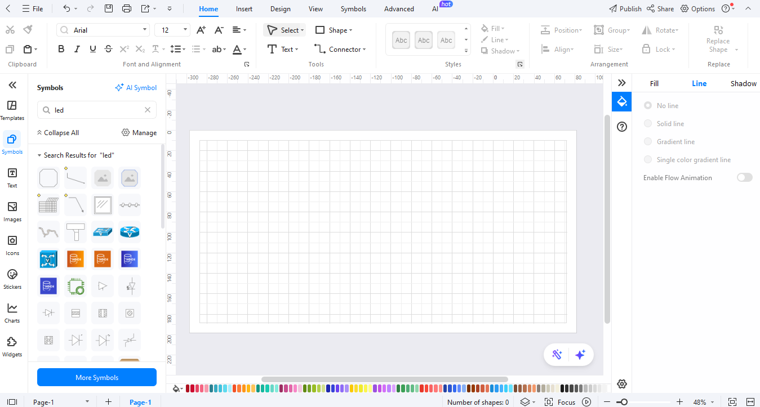Click the blue sparkle AI button on canvas
The width and height of the screenshot is (760, 407).
pyautogui.click(x=580, y=355)
